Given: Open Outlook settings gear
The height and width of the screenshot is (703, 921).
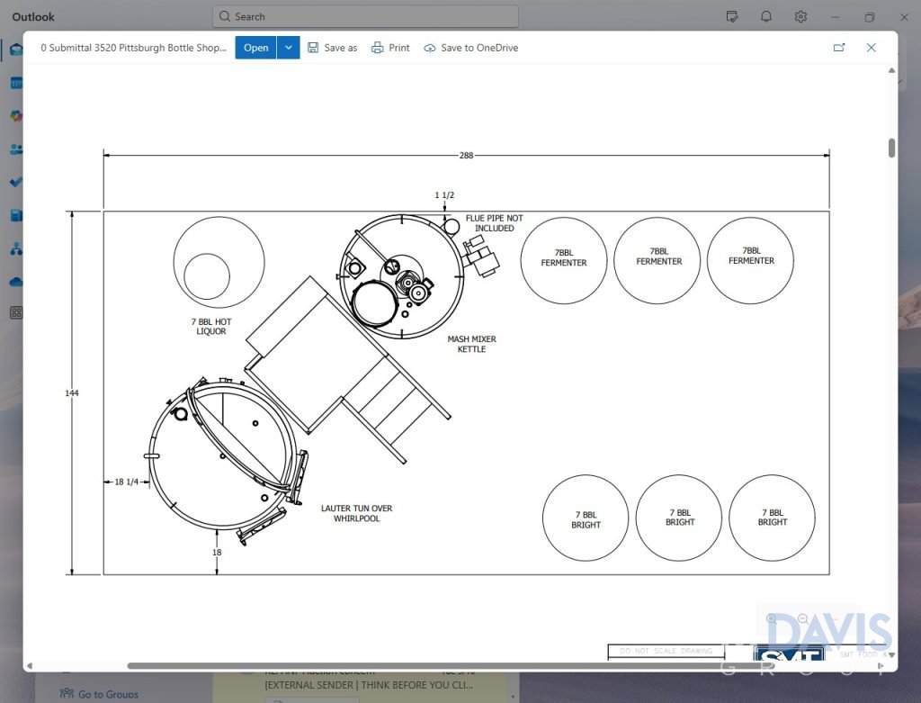Looking at the screenshot, I should 800,16.
